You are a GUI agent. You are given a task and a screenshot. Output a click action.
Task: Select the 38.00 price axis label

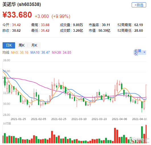click(7, 60)
